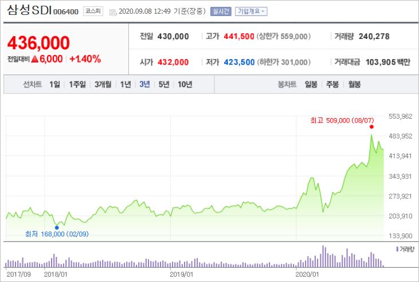Click the 483,952 y-axis label
This screenshot has height=282, width=419.
click(x=400, y=136)
